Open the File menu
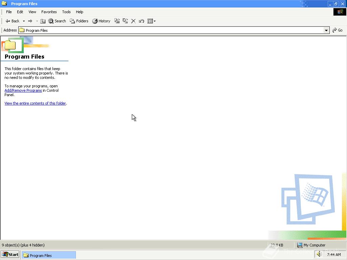The width and height of the screenshot is (347, 260). 9,12
